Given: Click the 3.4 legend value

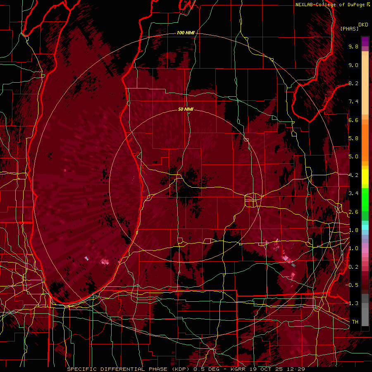Looking at the screenshot, I should point(353,193).
